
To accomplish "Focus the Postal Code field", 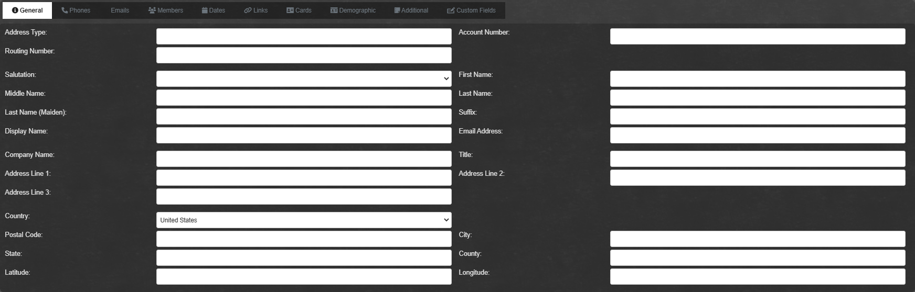I will (304, 239).
